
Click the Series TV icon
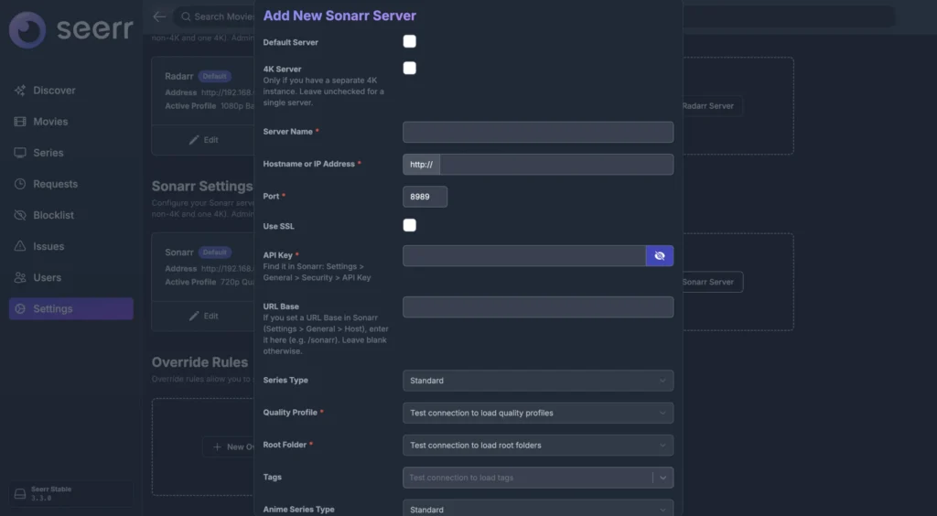pyautogui.click(x=20, y=153)
